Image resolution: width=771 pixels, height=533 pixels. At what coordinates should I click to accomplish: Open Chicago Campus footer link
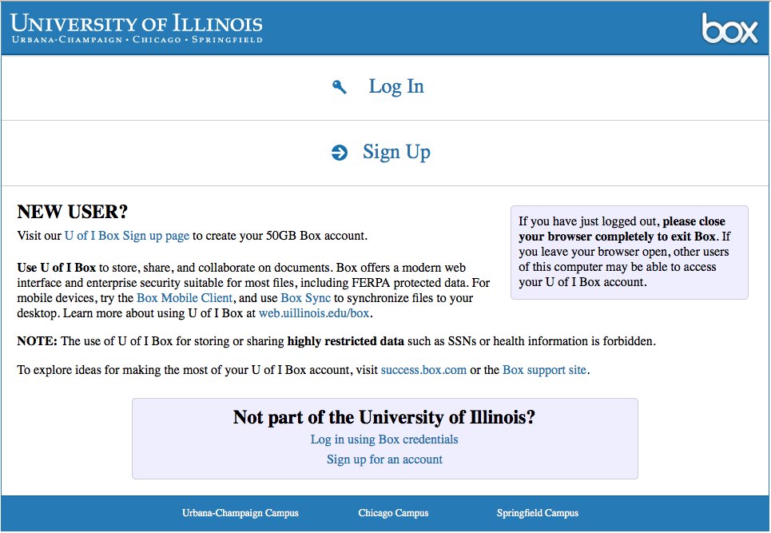(393, 513)
